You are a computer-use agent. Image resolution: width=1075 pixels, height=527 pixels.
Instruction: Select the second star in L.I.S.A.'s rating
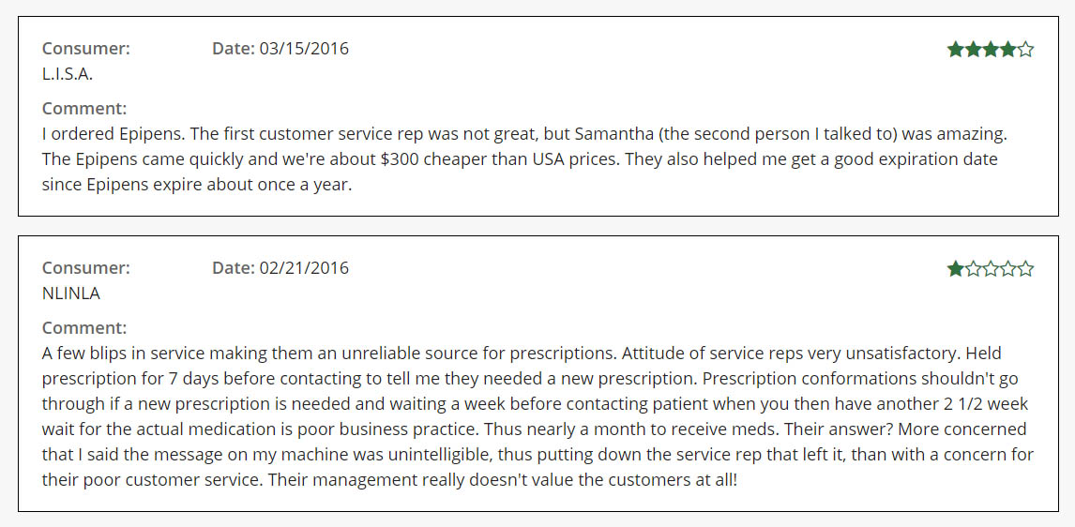point(974,50)
